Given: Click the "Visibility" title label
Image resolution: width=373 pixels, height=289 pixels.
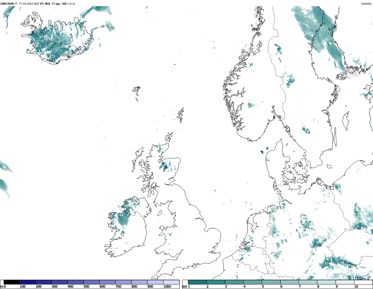Looking at the screenshot, I should [x=366, y=4].
